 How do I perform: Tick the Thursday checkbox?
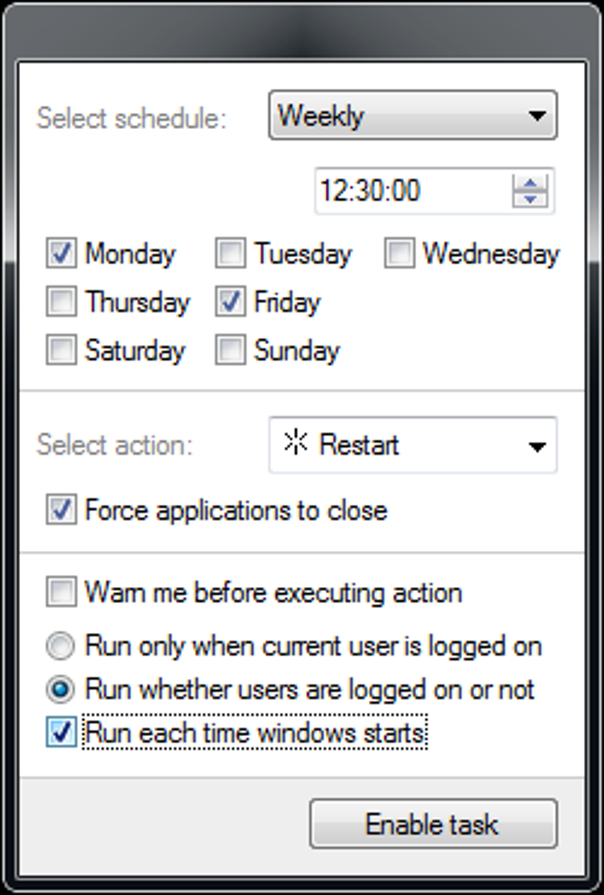pyautogui.click(x=61, y=301)
